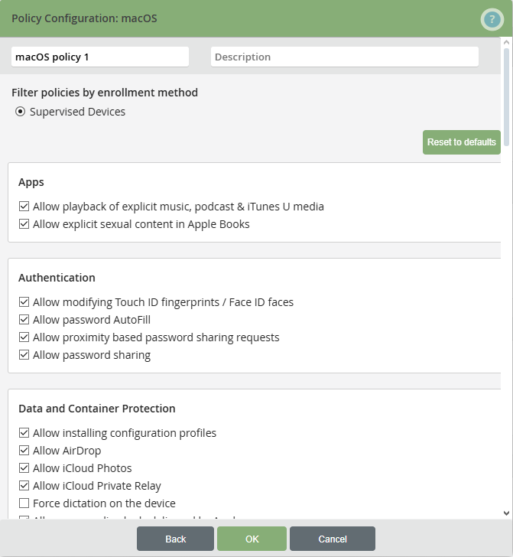Screen dimensions: 513x557
Task: Disable Allow iCloud Private Relay checkbox
Action: 24,486
